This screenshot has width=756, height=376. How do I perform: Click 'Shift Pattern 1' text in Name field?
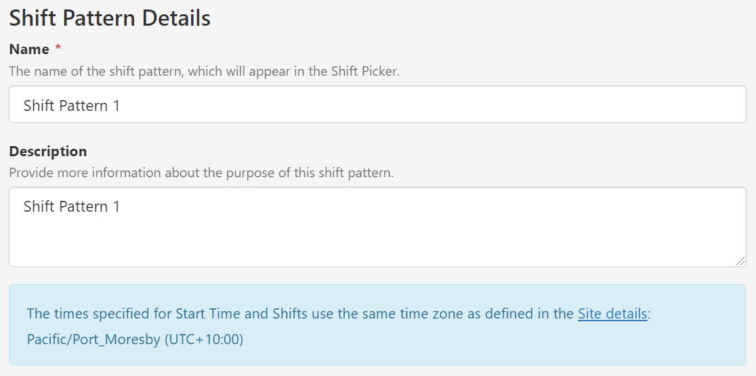[72, 105]
